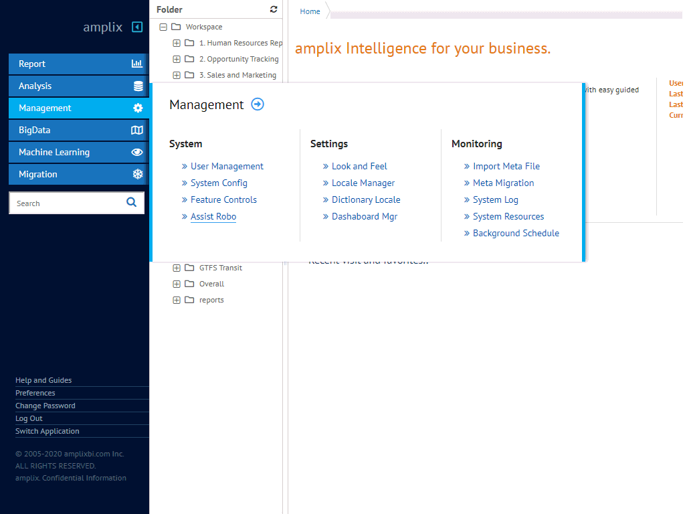Open Import Meta File

[x=506, y=166]
